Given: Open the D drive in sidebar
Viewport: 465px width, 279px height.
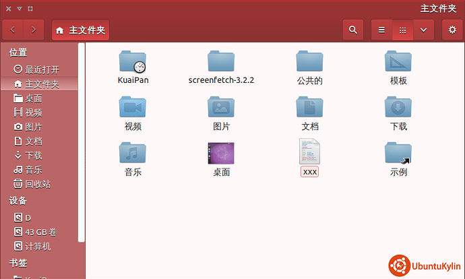Looking at the screenshot, I should tap(39, 218).
